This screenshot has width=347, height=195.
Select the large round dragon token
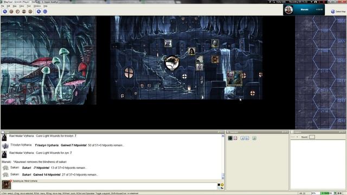[172, 63]
